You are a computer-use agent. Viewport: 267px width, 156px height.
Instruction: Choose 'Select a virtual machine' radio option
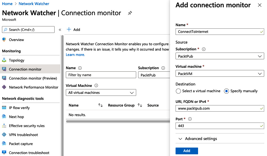178,91
